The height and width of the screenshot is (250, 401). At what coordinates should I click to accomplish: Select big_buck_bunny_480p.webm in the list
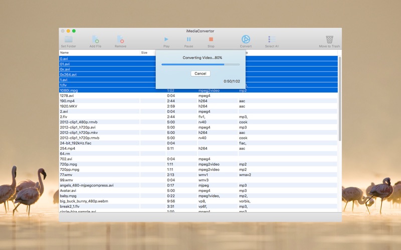pos(198,201)
